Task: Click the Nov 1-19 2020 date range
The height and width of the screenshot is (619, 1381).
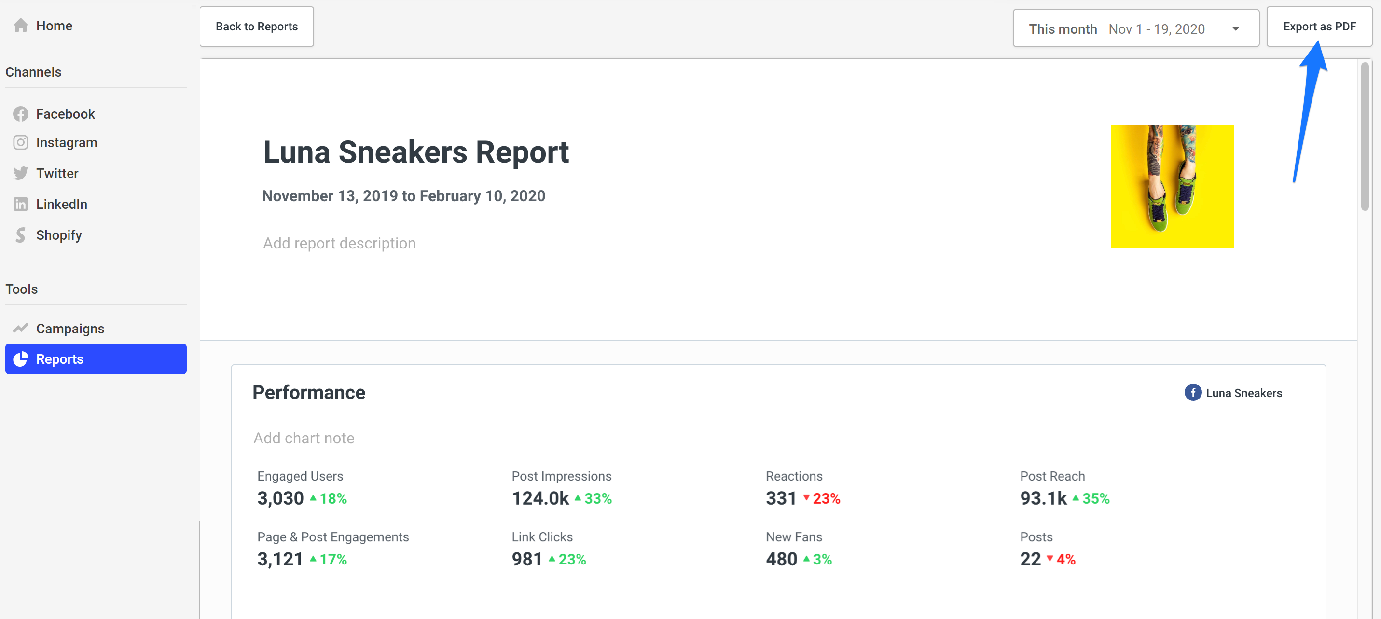Action: pos(1136,28)
